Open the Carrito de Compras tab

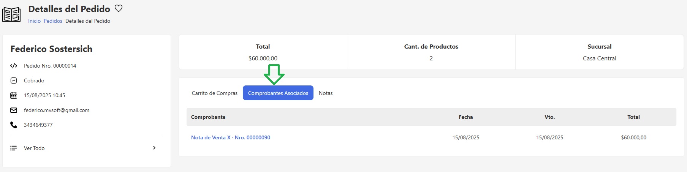point(214,93)
